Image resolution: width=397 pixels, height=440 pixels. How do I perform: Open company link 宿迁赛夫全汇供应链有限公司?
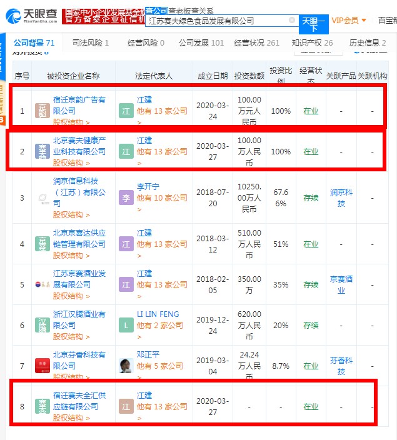pyautogui.click(x=79, y=401)
